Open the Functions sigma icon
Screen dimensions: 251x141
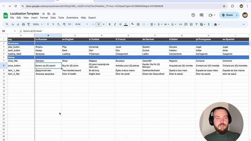point(209,24)
